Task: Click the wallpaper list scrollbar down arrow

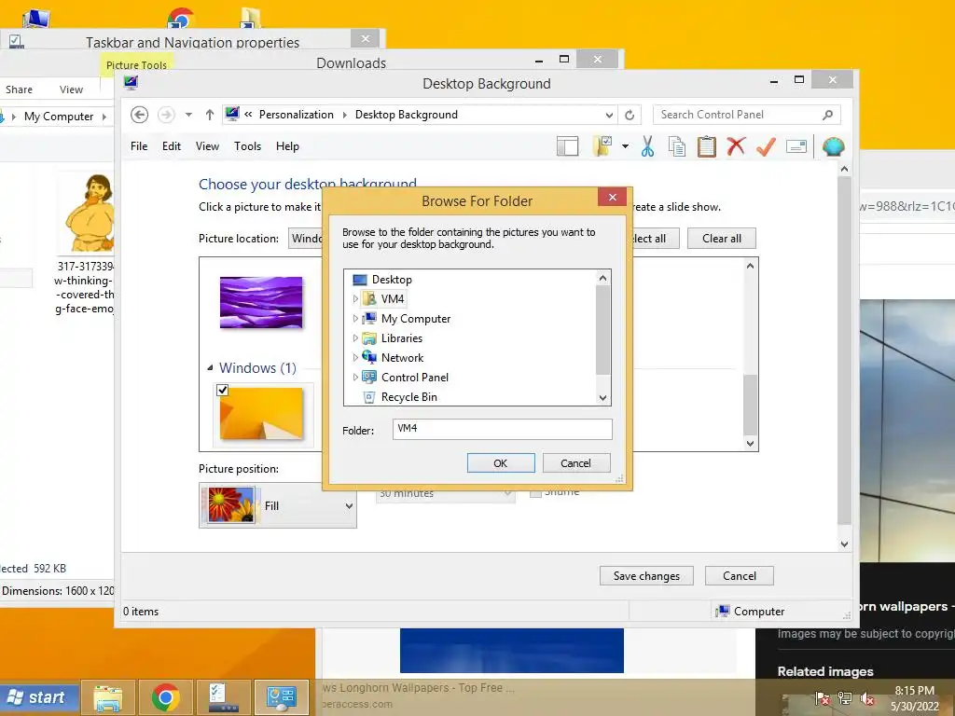Action: point(751,443)
